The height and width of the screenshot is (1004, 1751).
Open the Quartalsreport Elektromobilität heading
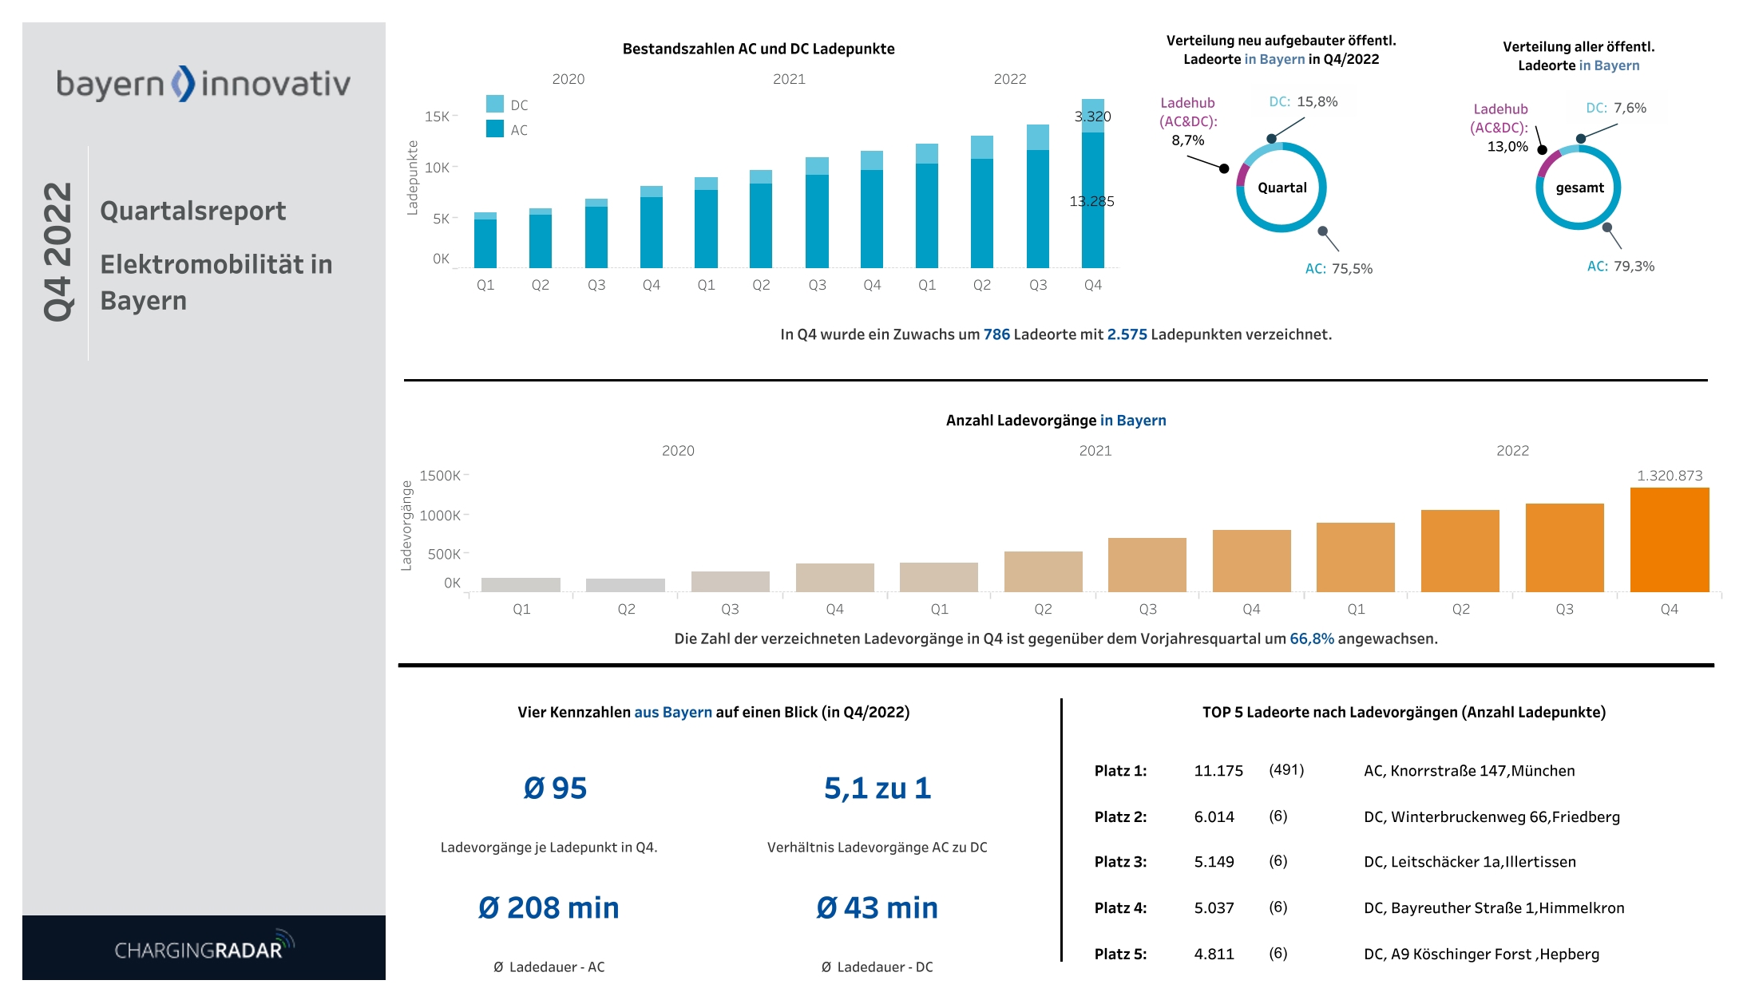click(x=194, y=211)
